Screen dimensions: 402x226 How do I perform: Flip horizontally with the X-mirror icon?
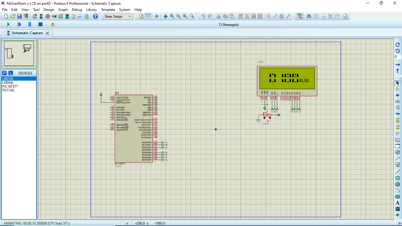pos(398,64)
